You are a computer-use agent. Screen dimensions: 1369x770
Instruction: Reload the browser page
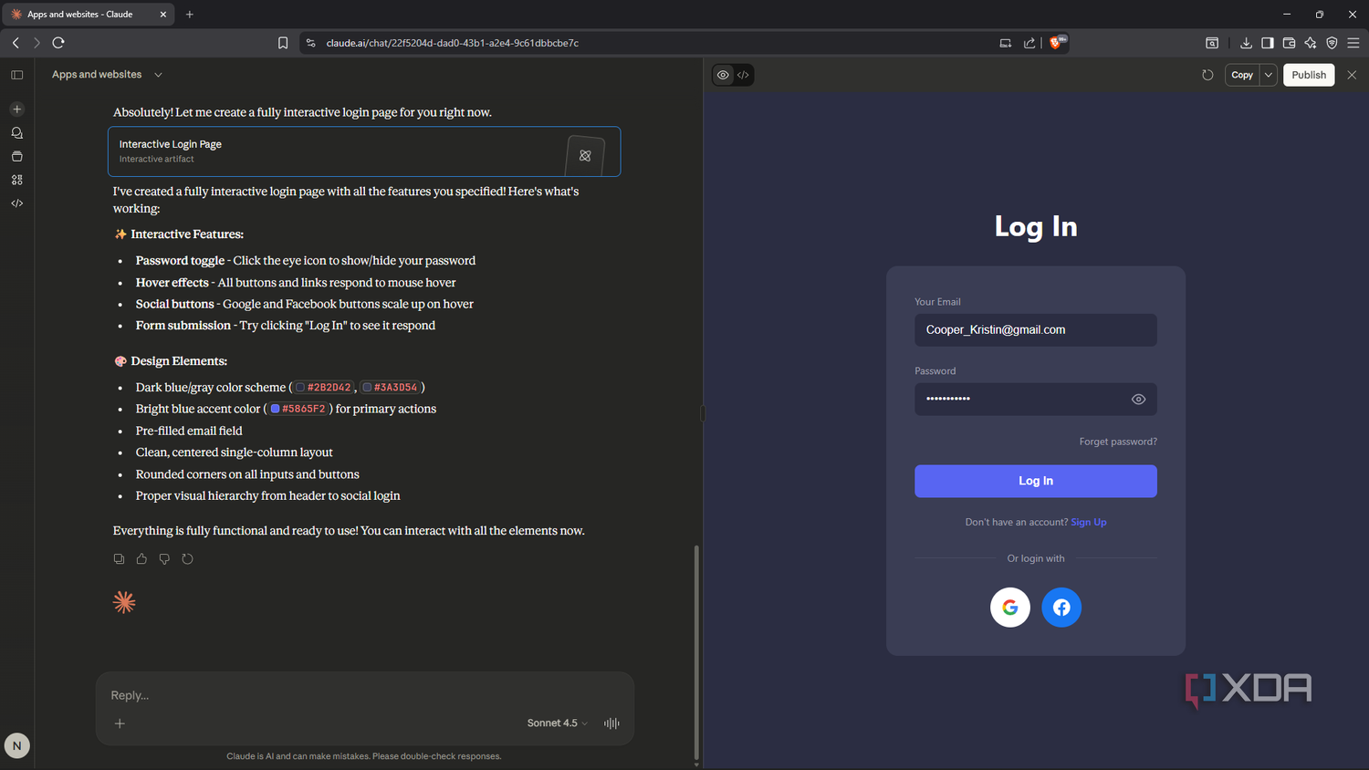click(58, 42)
